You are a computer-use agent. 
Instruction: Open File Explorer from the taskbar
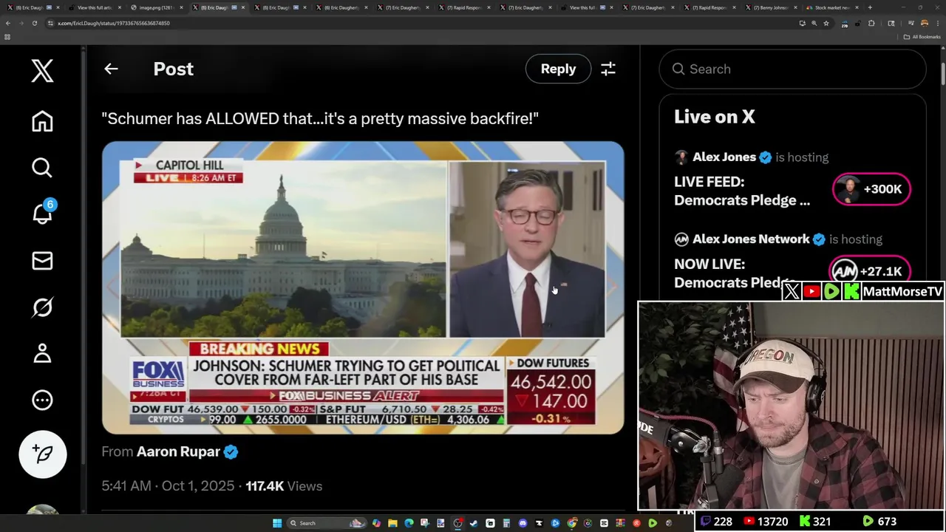point(392,523)
